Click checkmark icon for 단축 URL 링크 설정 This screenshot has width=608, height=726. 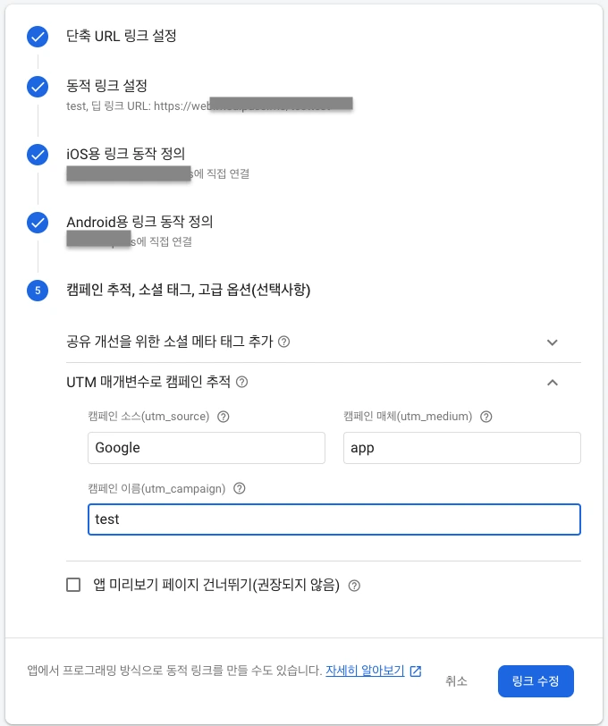click(38, 37)
